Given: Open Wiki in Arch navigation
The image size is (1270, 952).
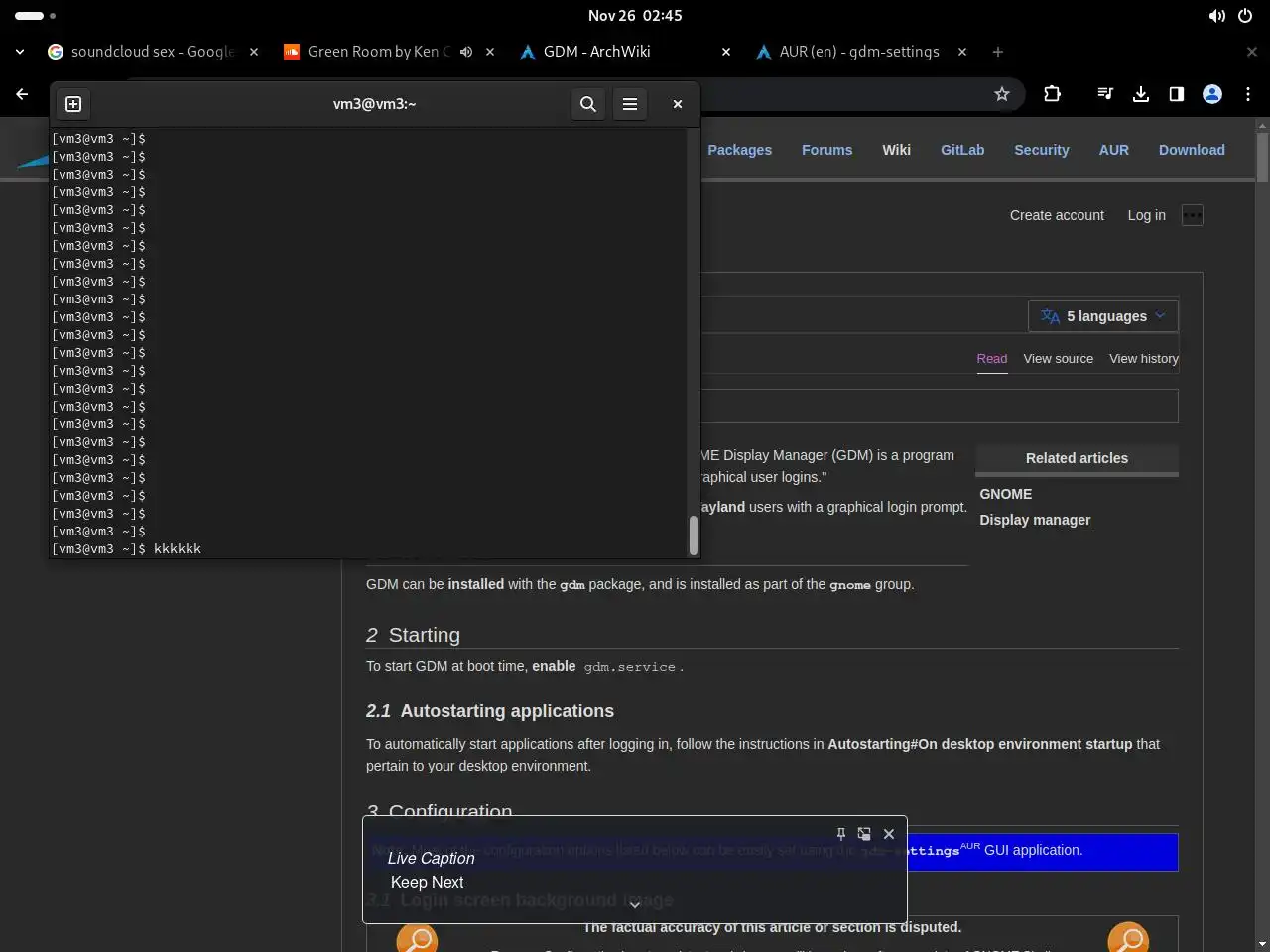Looking at the screenshot, I should (x=897, y=150).
